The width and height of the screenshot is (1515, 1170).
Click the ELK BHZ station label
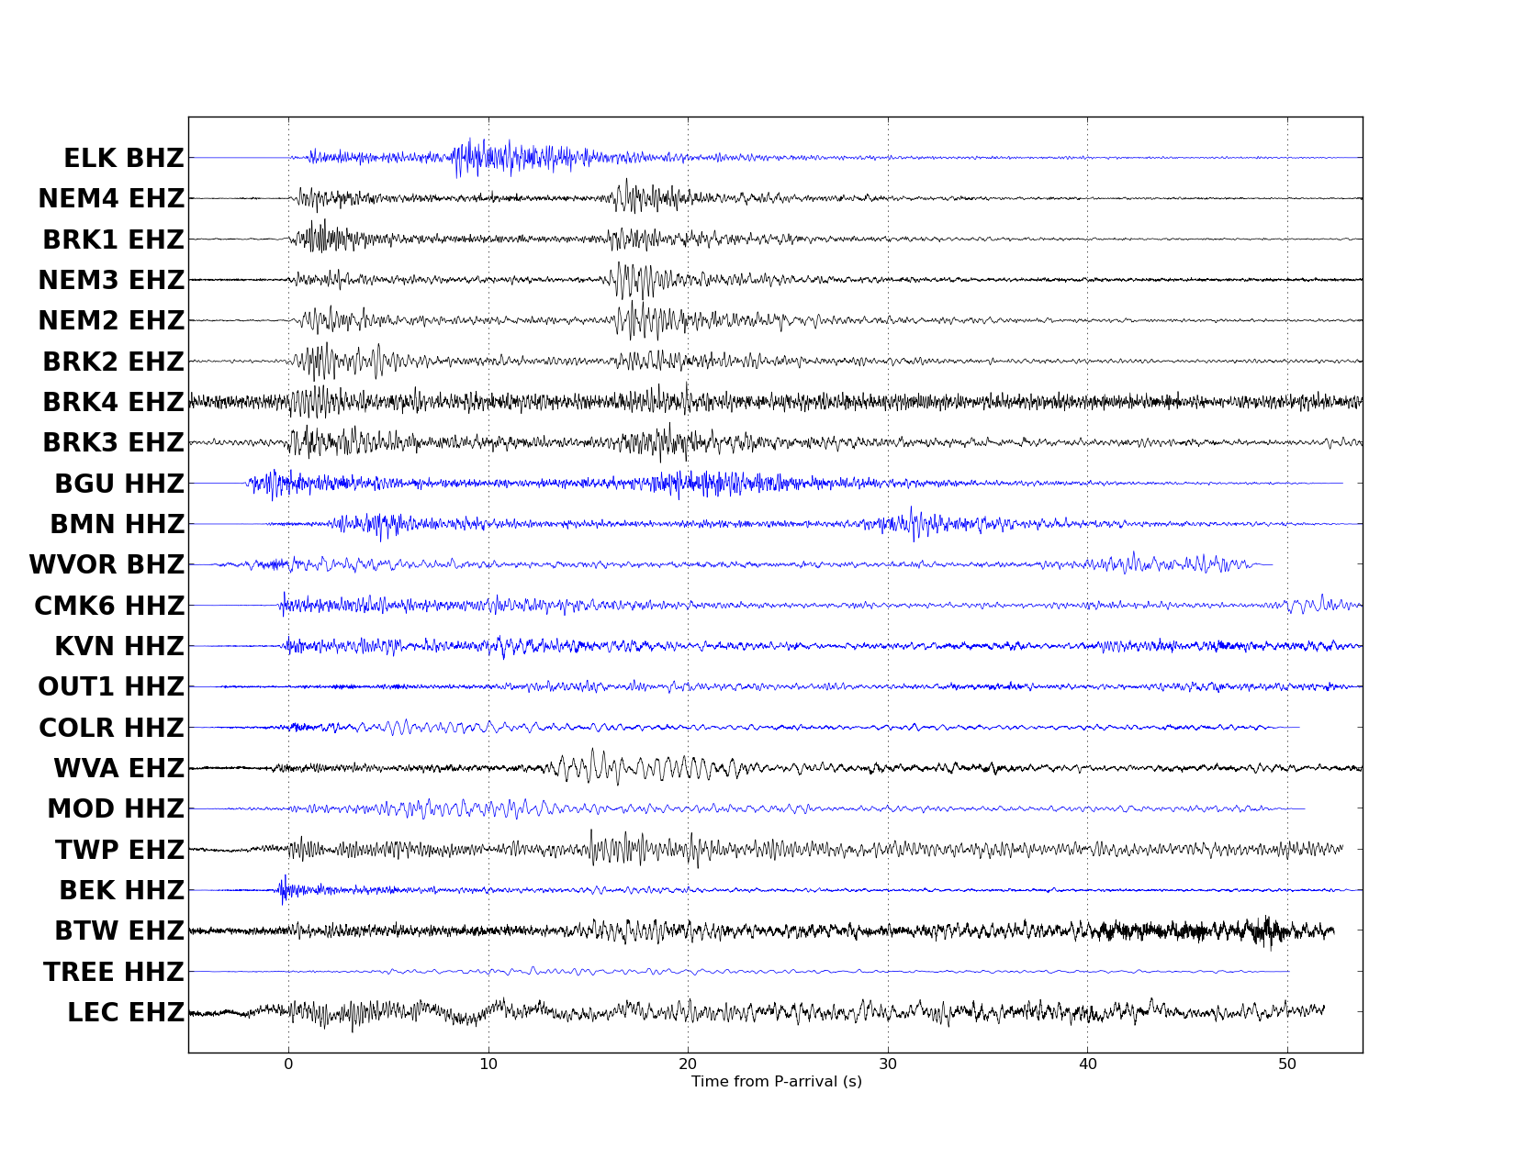123,159
